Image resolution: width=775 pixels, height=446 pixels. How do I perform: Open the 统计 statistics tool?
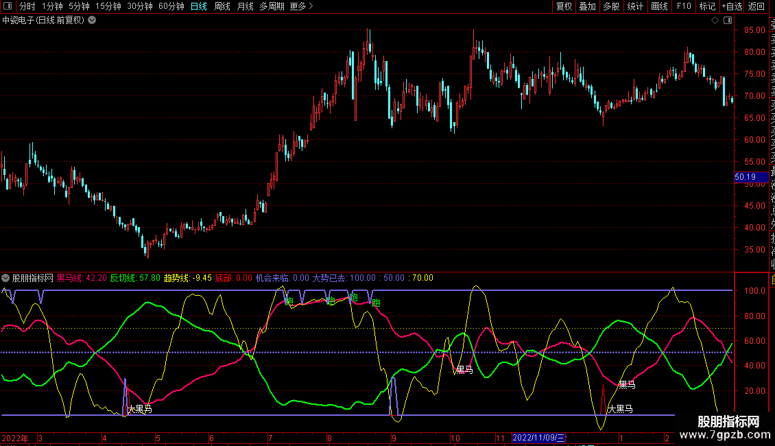tap(635, 7)
